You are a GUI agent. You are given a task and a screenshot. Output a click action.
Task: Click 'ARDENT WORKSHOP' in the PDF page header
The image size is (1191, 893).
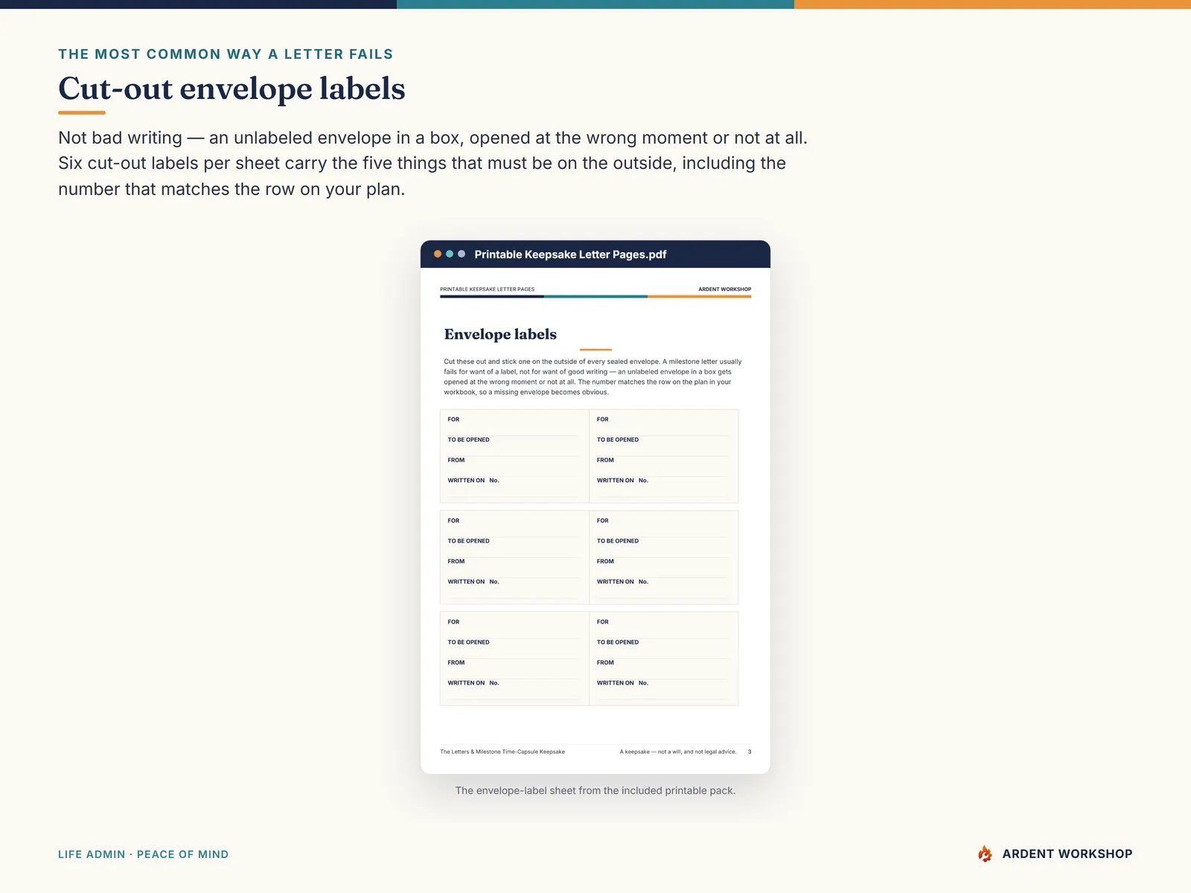tap(724, 289)
